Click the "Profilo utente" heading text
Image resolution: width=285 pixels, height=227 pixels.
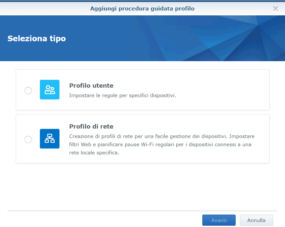tap(91, 86)
